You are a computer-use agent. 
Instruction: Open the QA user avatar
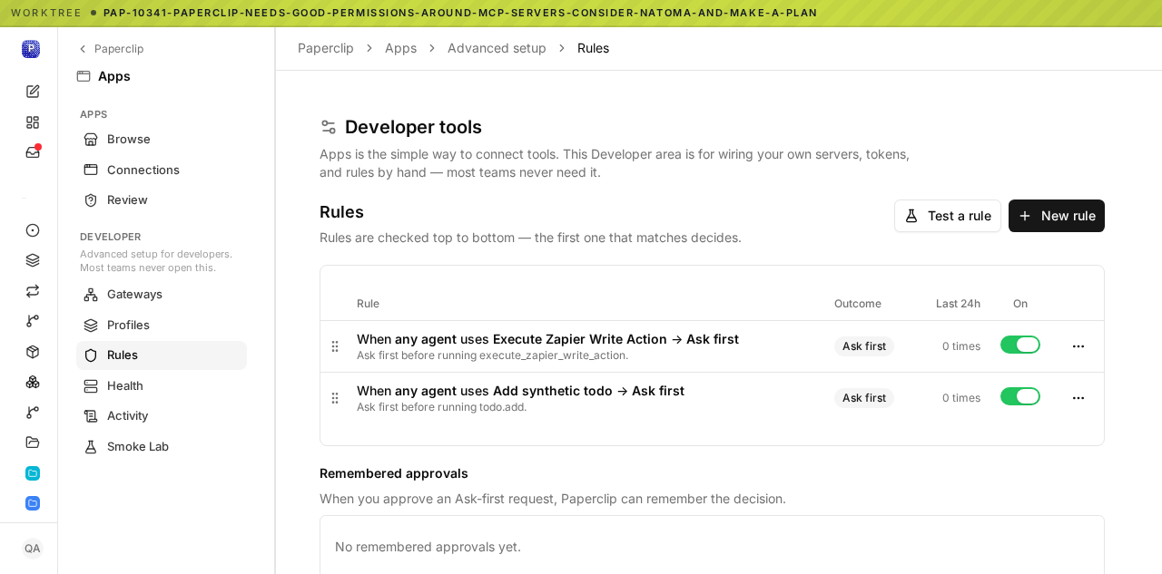tap(33, 549)
